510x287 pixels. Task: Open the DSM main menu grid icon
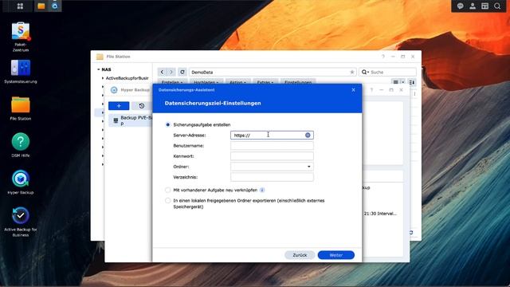(x=20, y=6)
